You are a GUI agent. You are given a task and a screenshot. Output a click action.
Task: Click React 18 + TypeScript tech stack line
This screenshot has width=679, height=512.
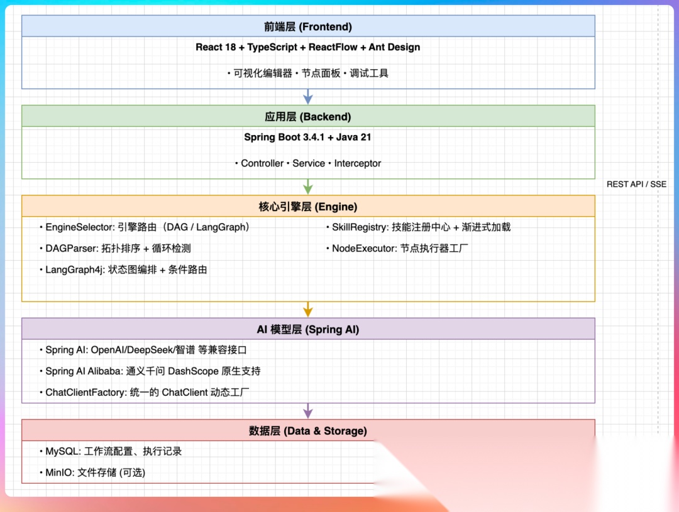click(308, 47)
